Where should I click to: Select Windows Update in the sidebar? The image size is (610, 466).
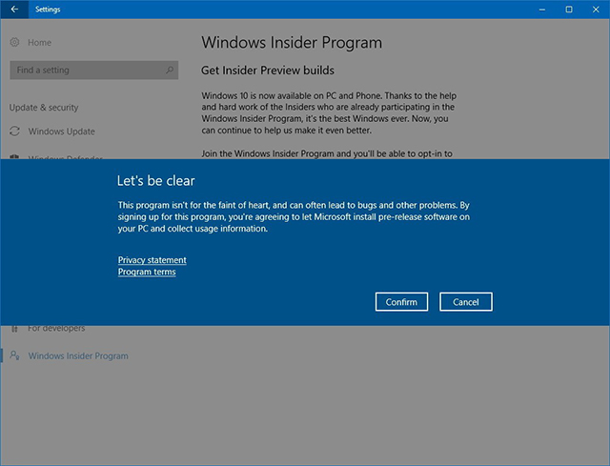[61, 132]
